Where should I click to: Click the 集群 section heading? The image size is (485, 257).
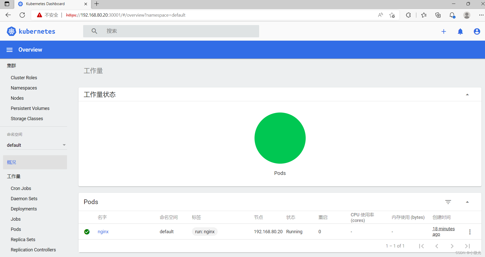[12, 65]
